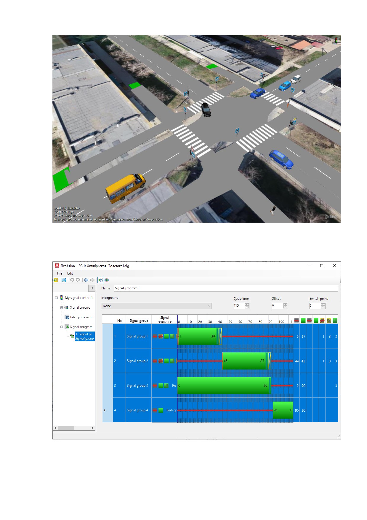Viewport: 367px width, 520px height.
Task: Click the flashing green striped column header icon
Action: [335, 320]
